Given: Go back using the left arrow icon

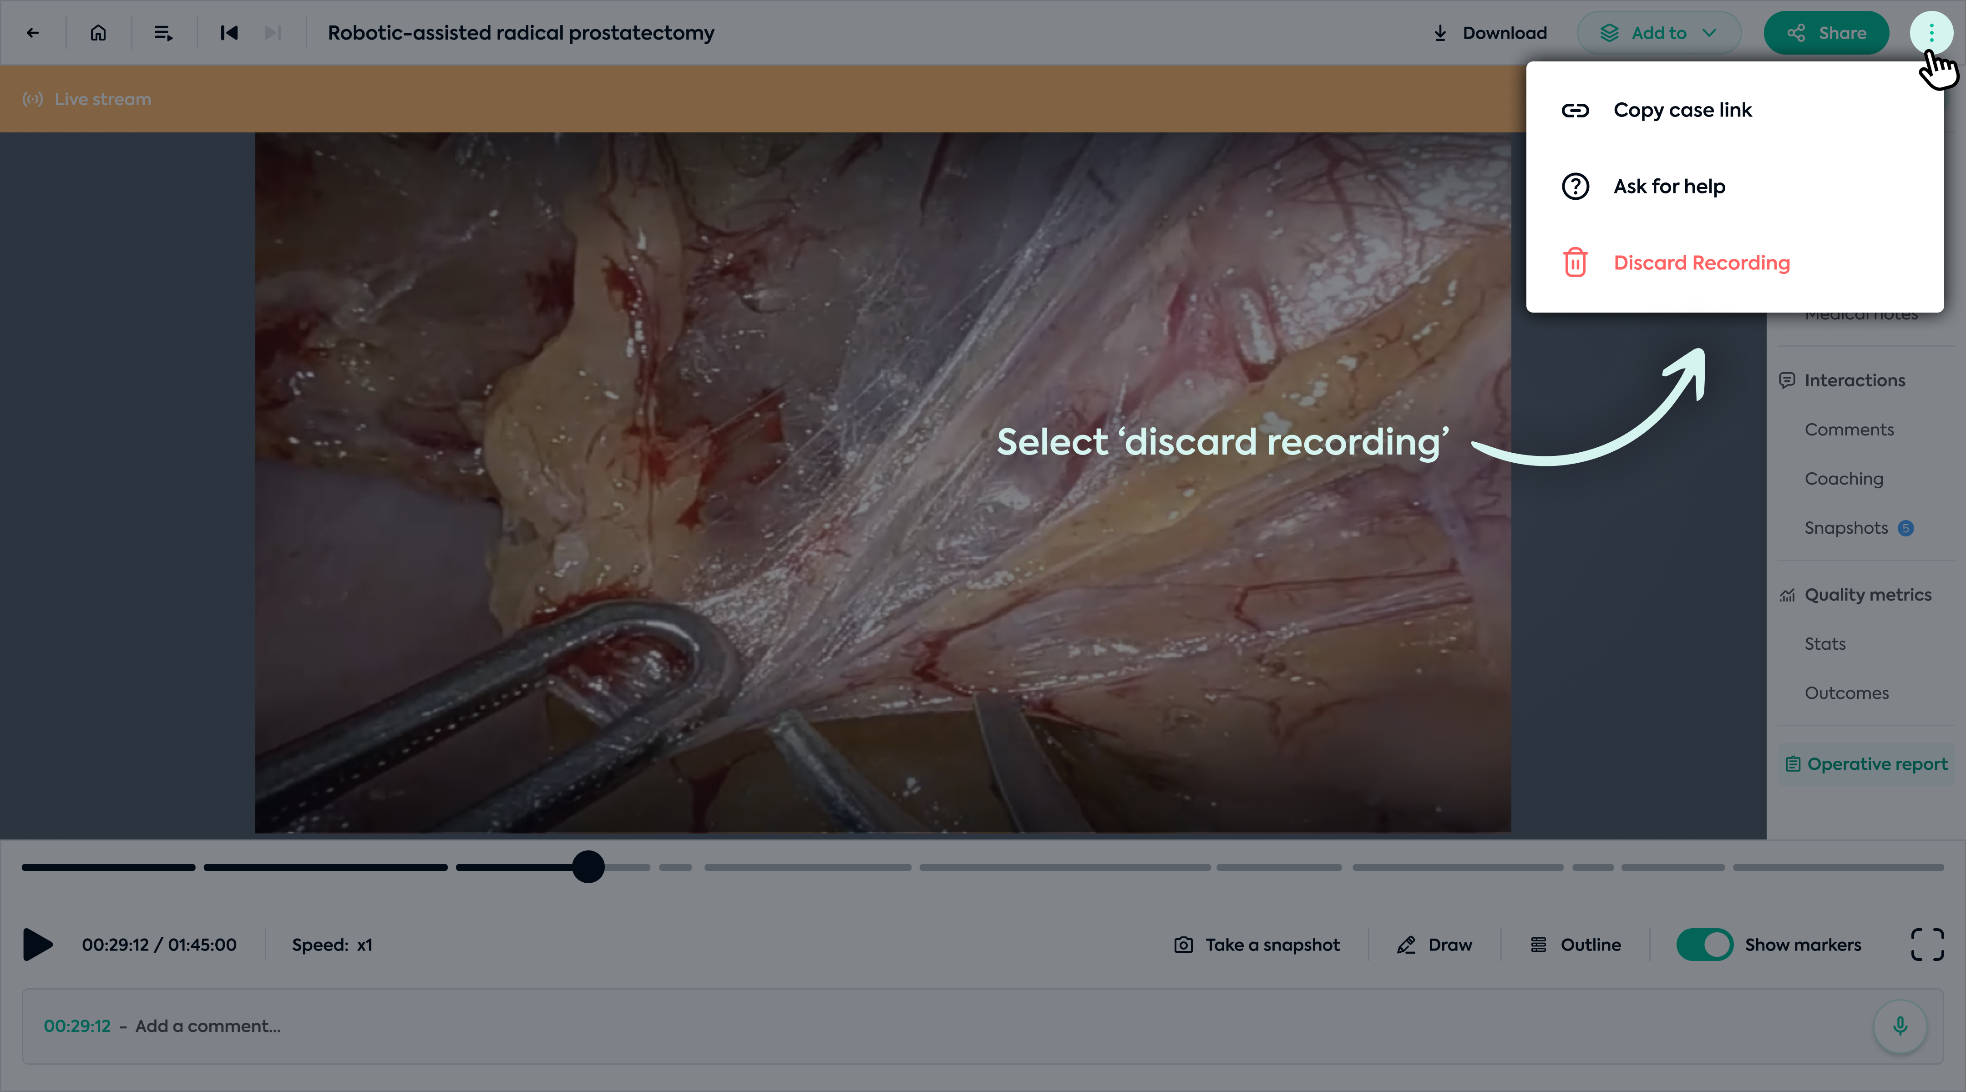Looking at the screenshot, I should 32,33.
